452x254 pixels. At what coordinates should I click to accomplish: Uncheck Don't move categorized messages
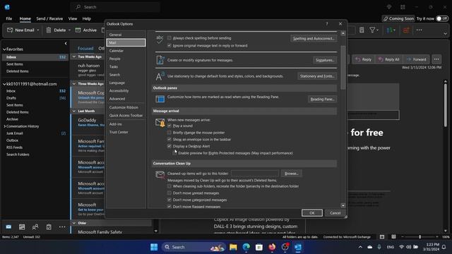pyautogui.click(x=169, y=200)
